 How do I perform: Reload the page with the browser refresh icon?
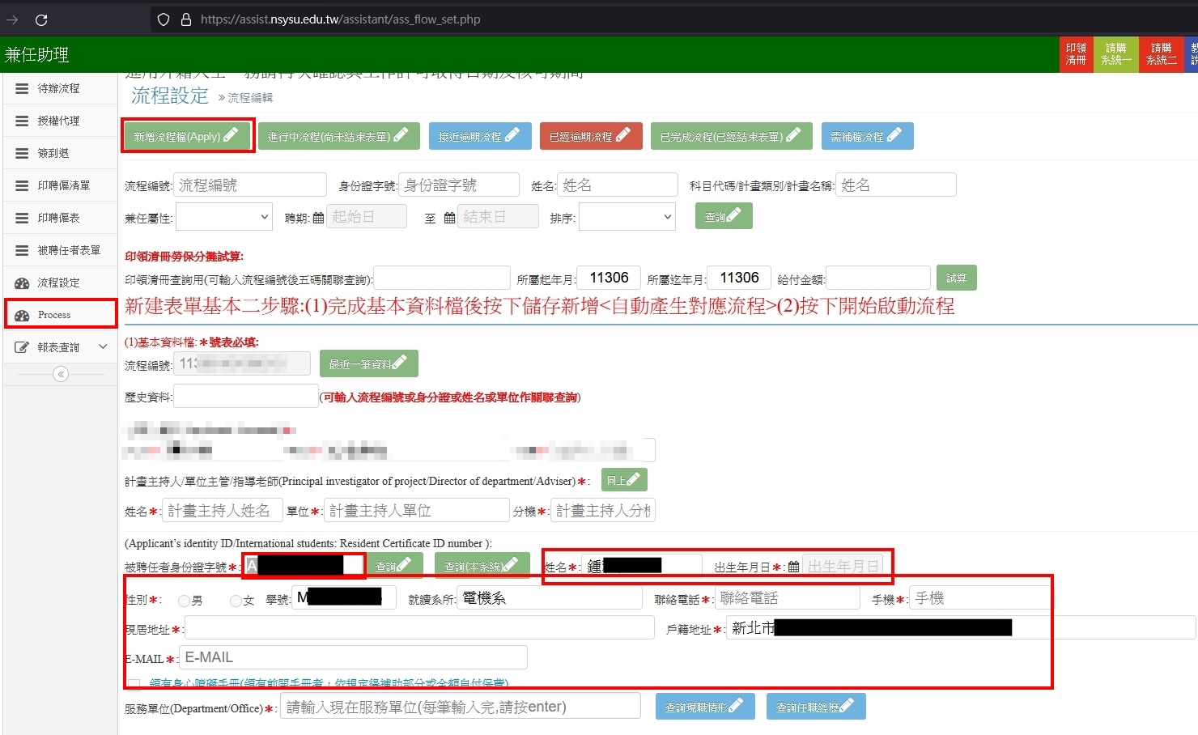(x=41, y=19)
